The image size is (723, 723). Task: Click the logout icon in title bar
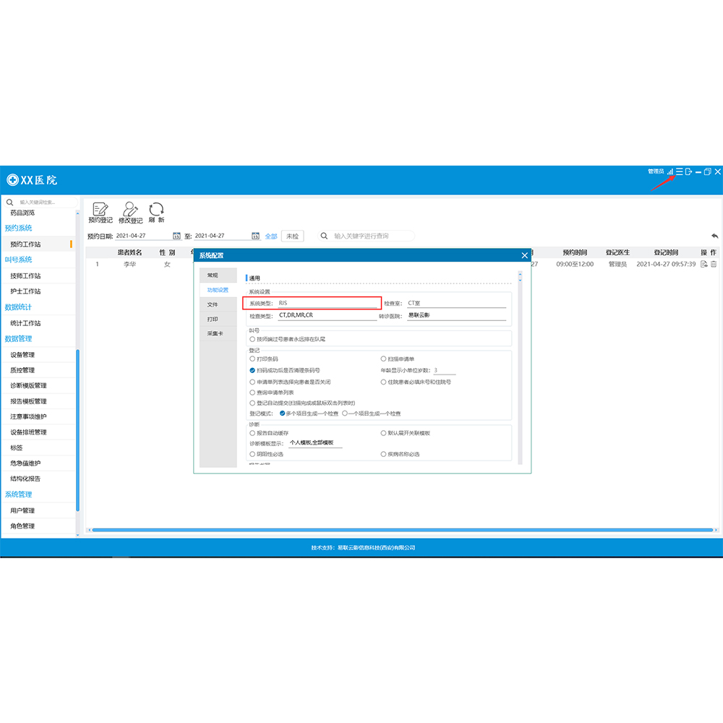tap(689, 171)
